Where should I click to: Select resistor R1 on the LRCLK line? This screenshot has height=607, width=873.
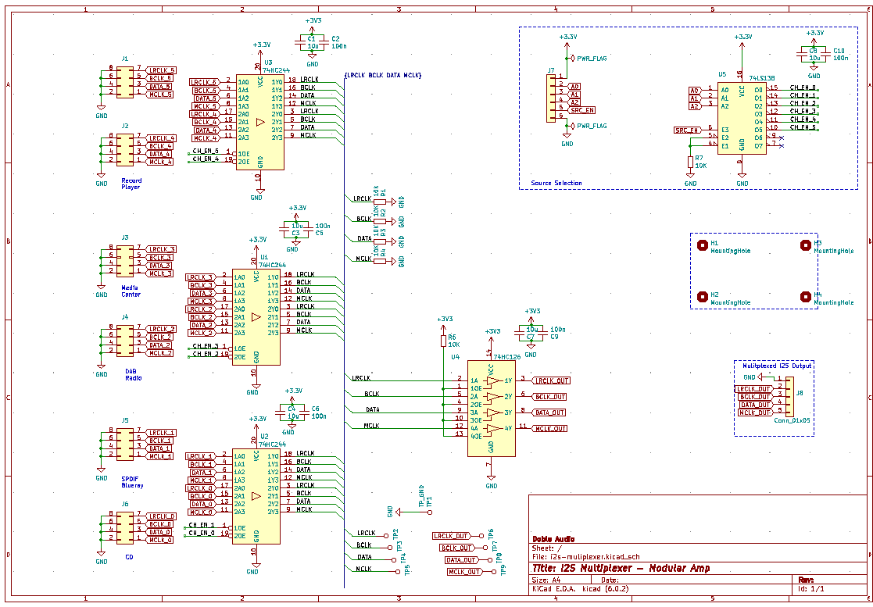click(x=381, y=202)
